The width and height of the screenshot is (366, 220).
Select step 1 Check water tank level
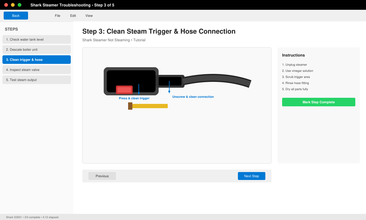[37, 39]
